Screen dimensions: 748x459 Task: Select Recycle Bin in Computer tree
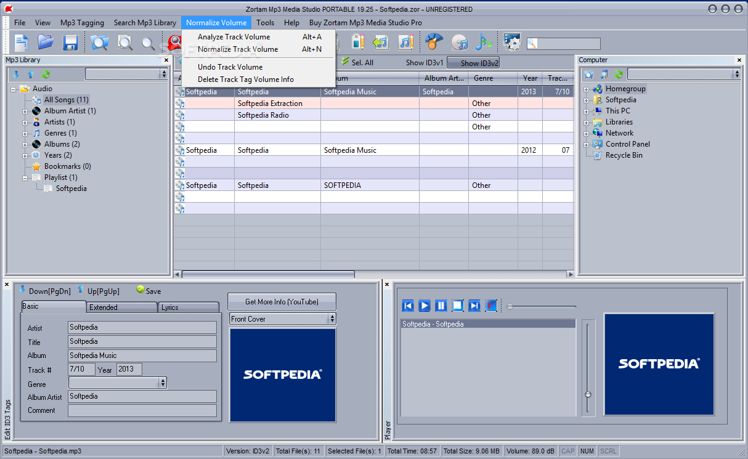pos(624,155)
